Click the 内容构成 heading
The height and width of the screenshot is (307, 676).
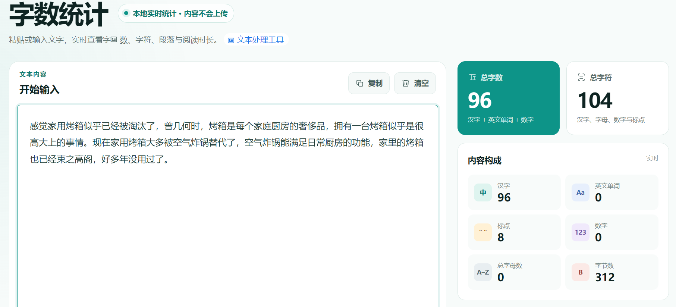point(485,160)
